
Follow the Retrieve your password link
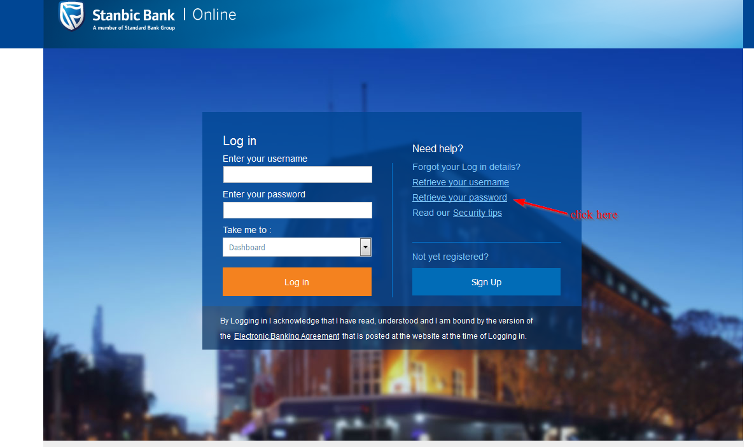click(459, 197)
